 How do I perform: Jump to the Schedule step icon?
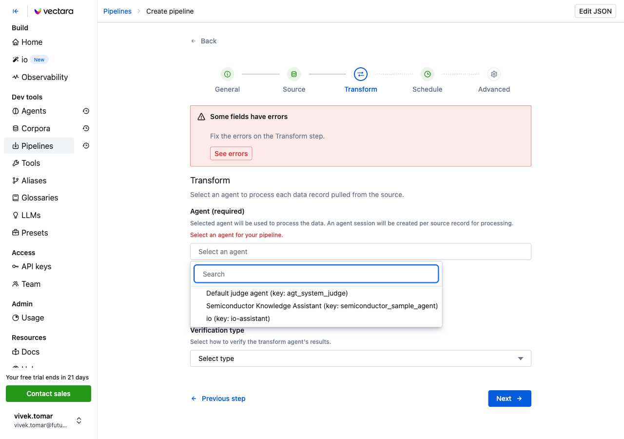[427, 74]
